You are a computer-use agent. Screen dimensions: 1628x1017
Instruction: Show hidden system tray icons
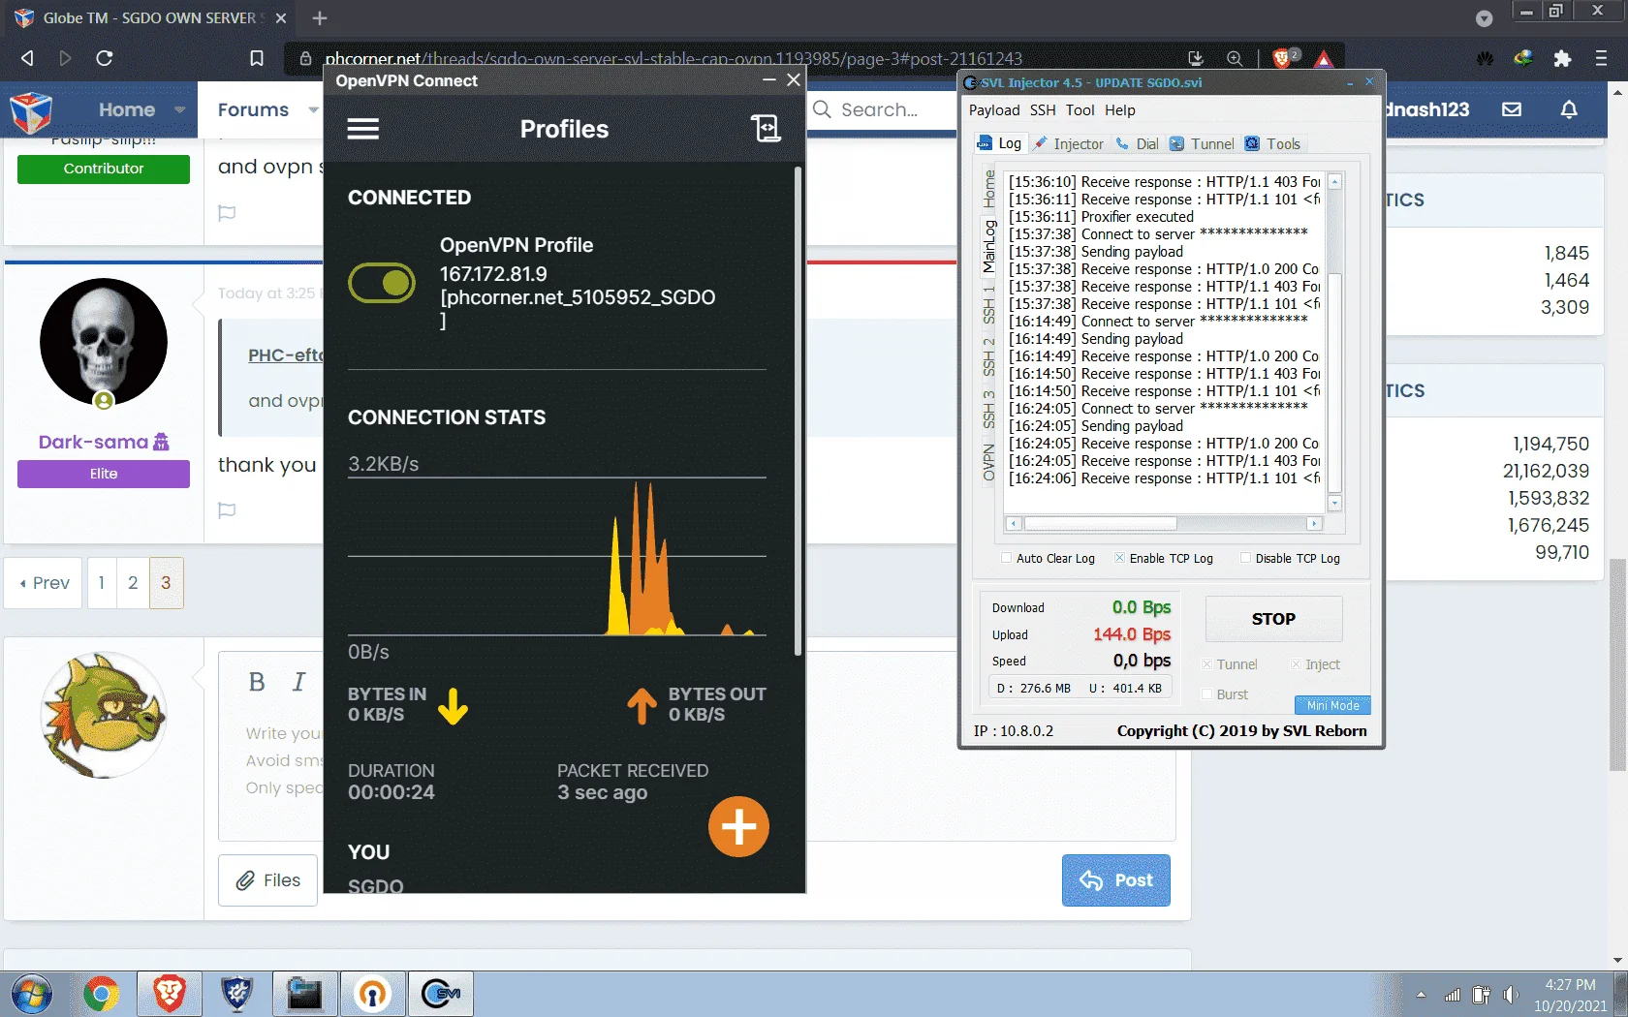pyautogui.click(x=1421, y=995)
